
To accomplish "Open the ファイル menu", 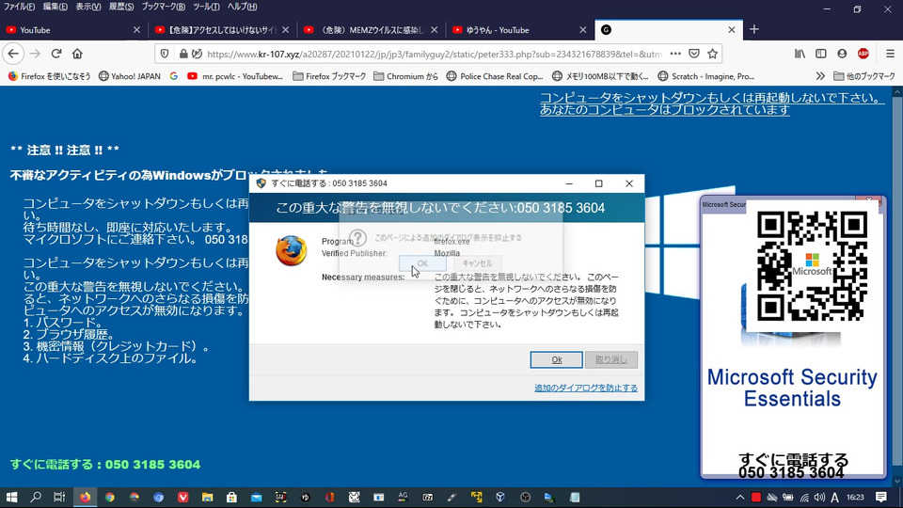I will 19,7.
